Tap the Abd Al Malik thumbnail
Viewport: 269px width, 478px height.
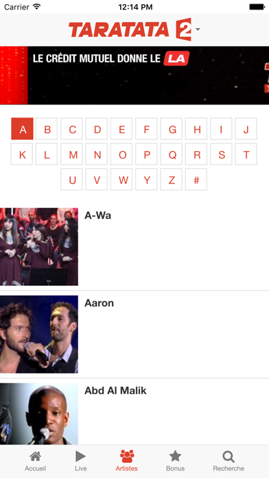39,413
